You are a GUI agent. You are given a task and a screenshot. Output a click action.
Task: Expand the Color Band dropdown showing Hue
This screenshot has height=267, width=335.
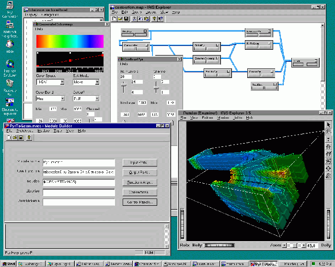[x=61, y=98]
